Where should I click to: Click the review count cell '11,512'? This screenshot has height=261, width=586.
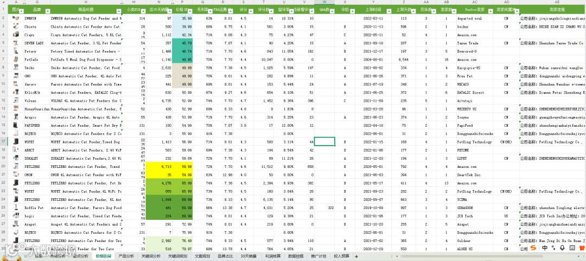[264, 166]
